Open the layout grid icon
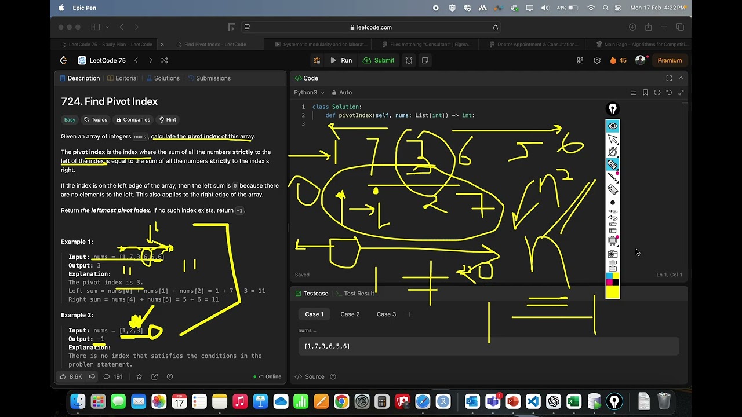 pos(580,60)
